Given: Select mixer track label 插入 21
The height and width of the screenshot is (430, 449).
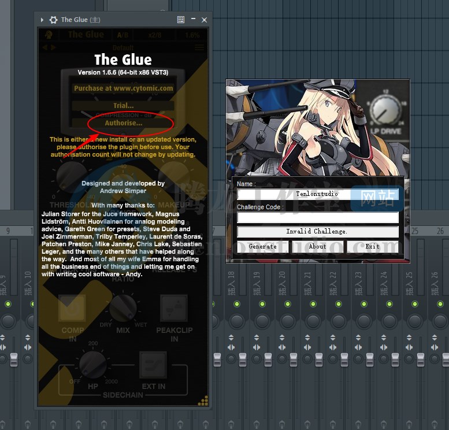Looking at the screenshot, I should (307, 283).
